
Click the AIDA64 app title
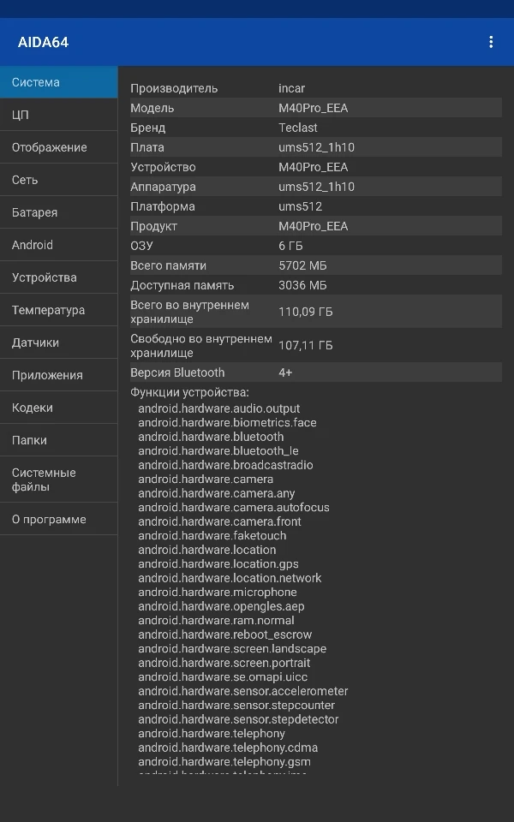(43, 42)
